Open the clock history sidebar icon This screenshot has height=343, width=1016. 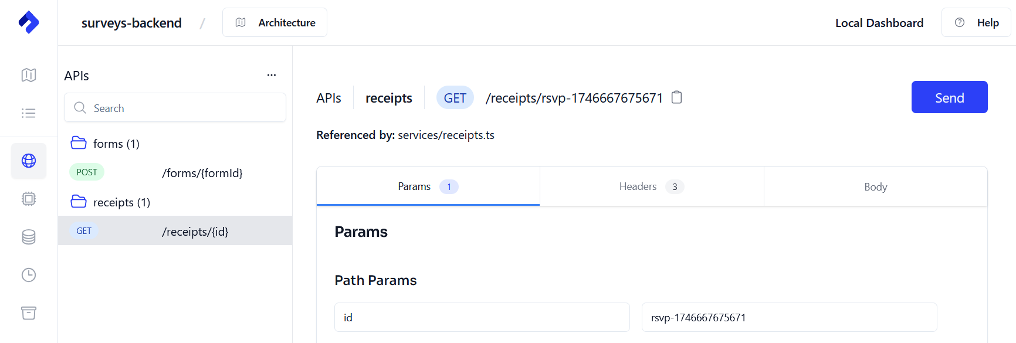pyautogui.click(x=28, y=275)
